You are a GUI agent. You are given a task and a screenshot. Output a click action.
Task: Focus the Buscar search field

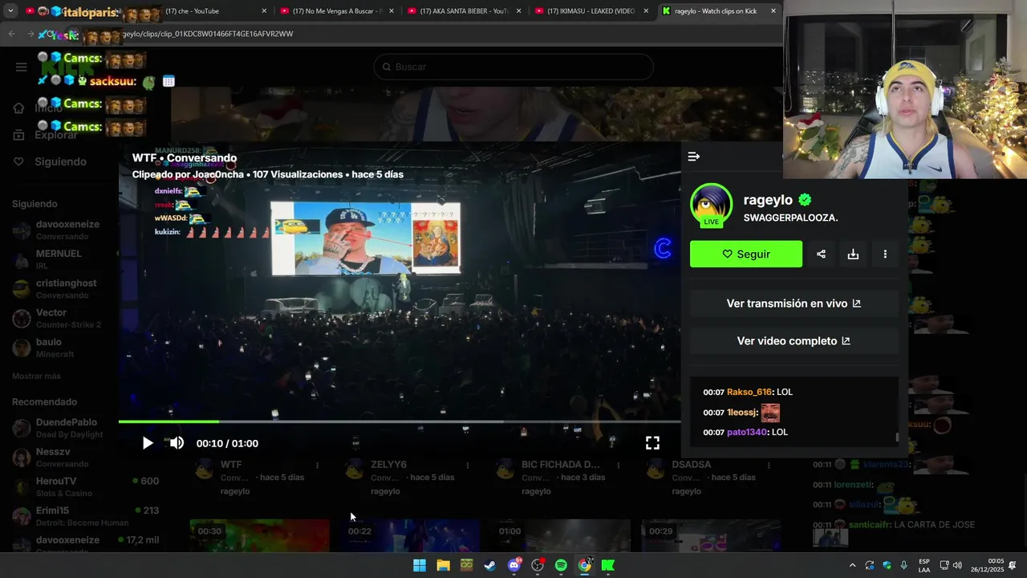pos(513,67)
